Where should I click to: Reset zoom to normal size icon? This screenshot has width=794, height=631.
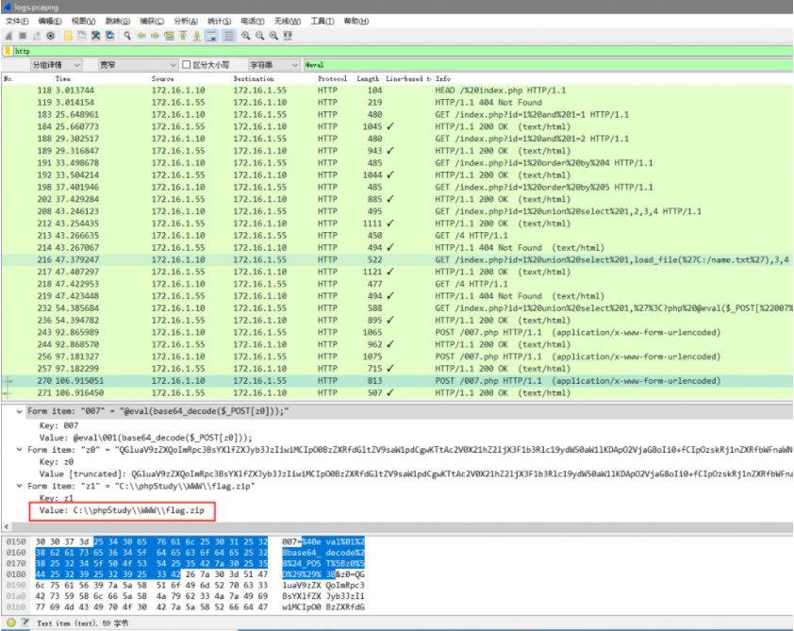273,36
